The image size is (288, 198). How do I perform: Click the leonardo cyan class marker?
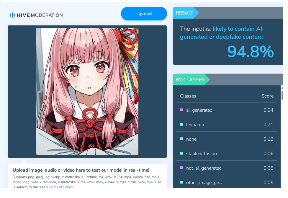click(181, 124)
